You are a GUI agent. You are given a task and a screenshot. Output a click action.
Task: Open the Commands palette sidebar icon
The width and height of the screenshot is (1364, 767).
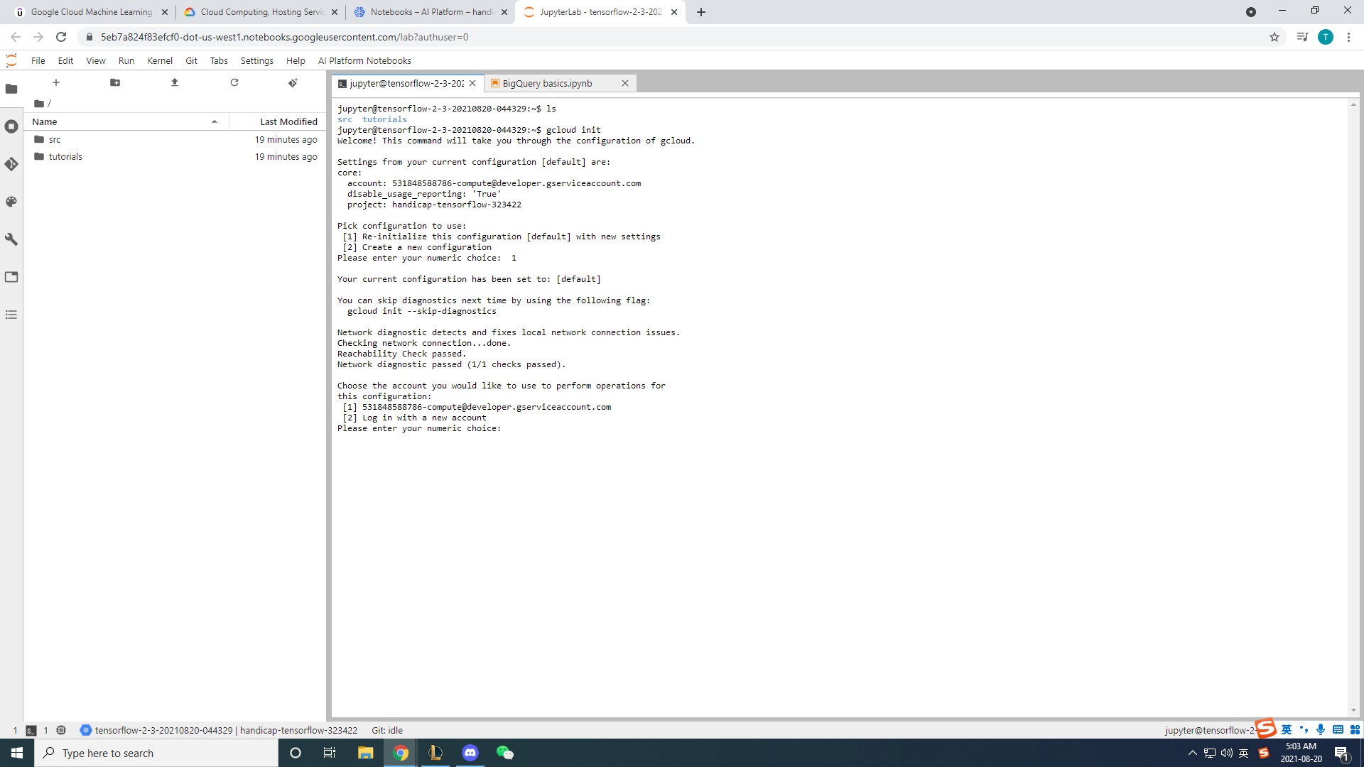[11, 202]
